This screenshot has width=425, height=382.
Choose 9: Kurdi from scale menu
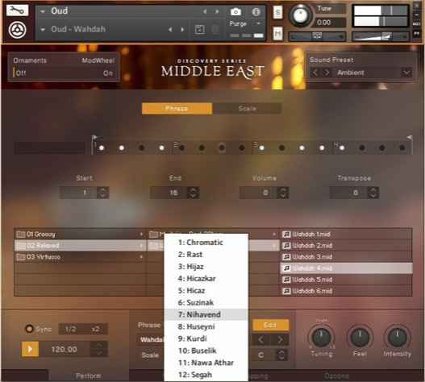[206, 338]
